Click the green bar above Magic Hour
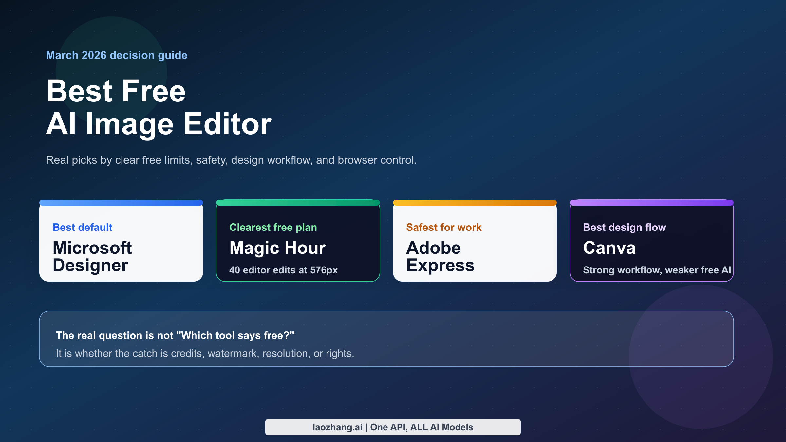786x442 pixels. (x=298, y=202)
